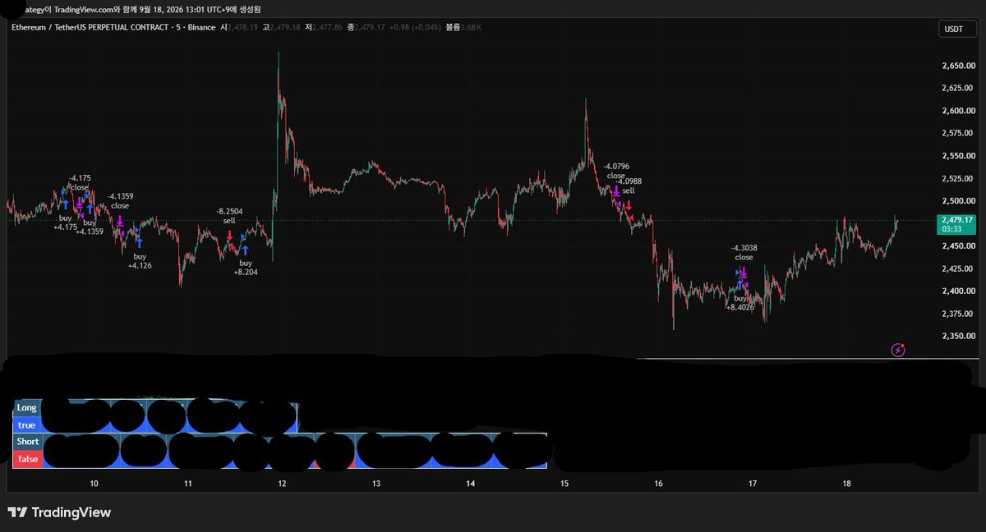Click the -4.1359 close trade label

[x=120, y=201]
